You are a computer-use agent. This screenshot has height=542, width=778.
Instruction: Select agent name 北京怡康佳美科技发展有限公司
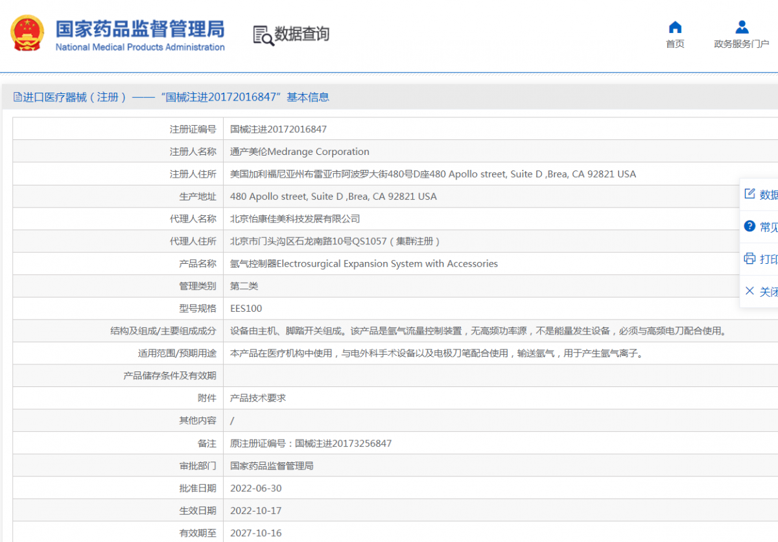(x=295, y=218)
